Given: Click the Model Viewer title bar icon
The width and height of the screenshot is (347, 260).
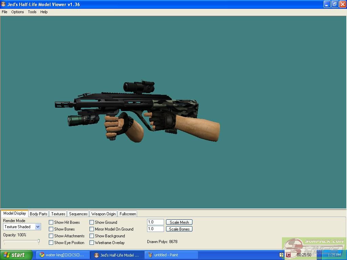Looking at the screenshot, I should click(x=4, y=4).
